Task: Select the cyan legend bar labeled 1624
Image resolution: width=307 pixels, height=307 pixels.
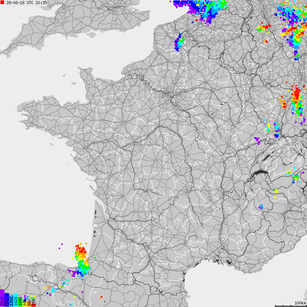Action: (x=16, y=300)
